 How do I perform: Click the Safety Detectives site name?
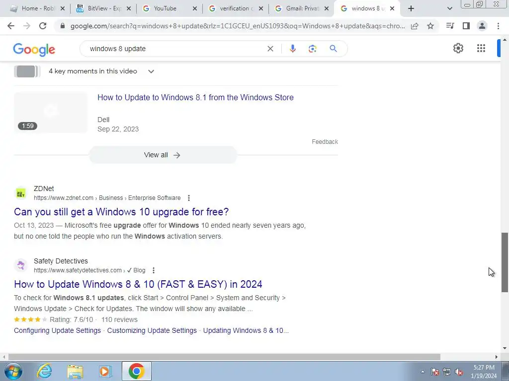tap(61, 261)
